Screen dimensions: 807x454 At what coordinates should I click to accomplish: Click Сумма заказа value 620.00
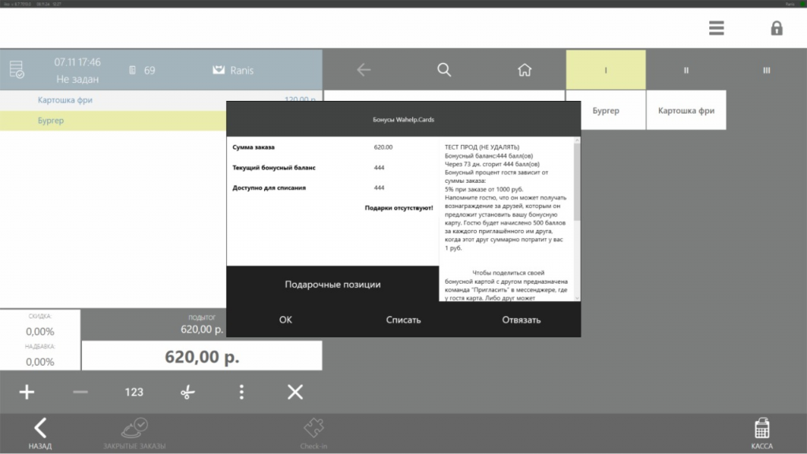(383, 147)
